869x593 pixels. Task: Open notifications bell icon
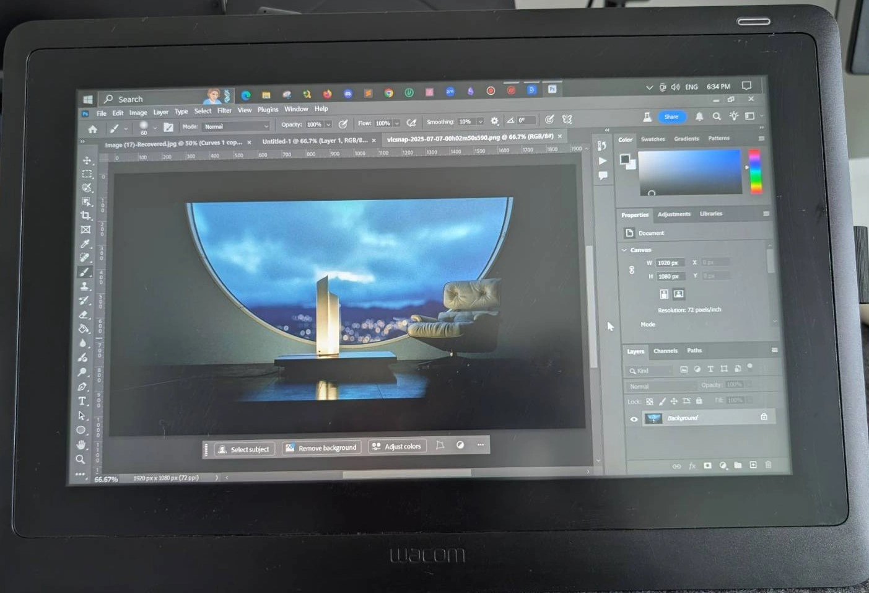[699, 116]
